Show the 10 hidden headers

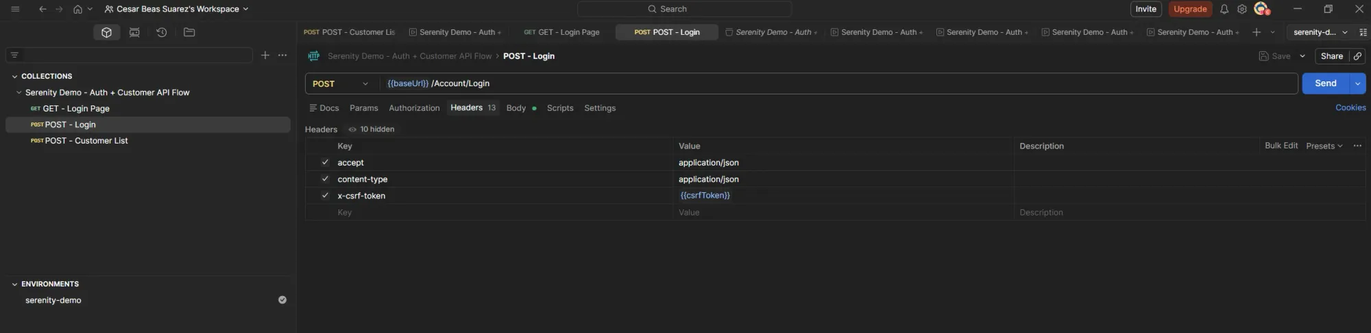372,129
